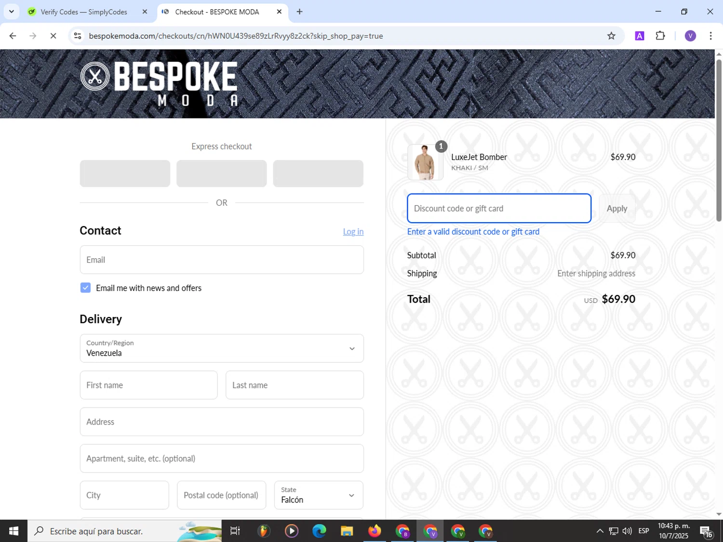Expand the Country/Region dropdown
The image size is (723, 542).
pyautogui.click(x=222, y=348)
